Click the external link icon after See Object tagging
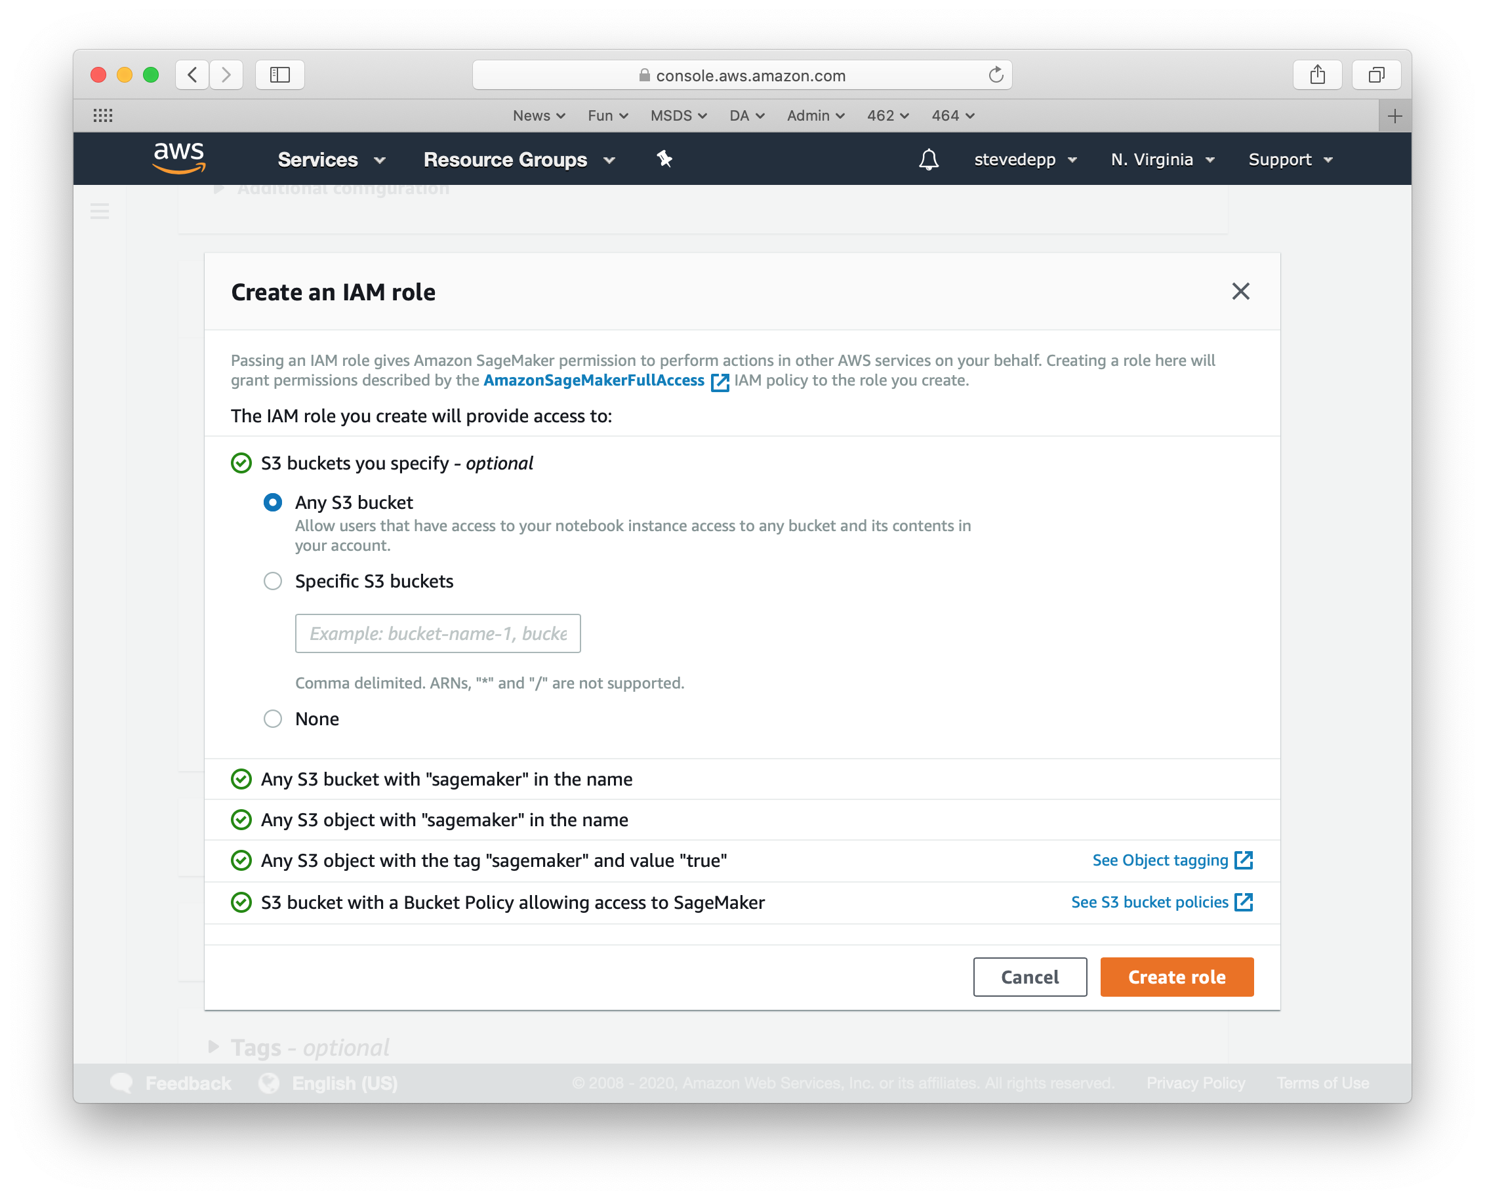The width and height of the screenshot is (1485, 1200). point(1244,860)
